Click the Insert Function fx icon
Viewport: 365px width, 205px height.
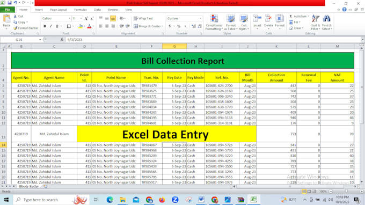(62, 40)
